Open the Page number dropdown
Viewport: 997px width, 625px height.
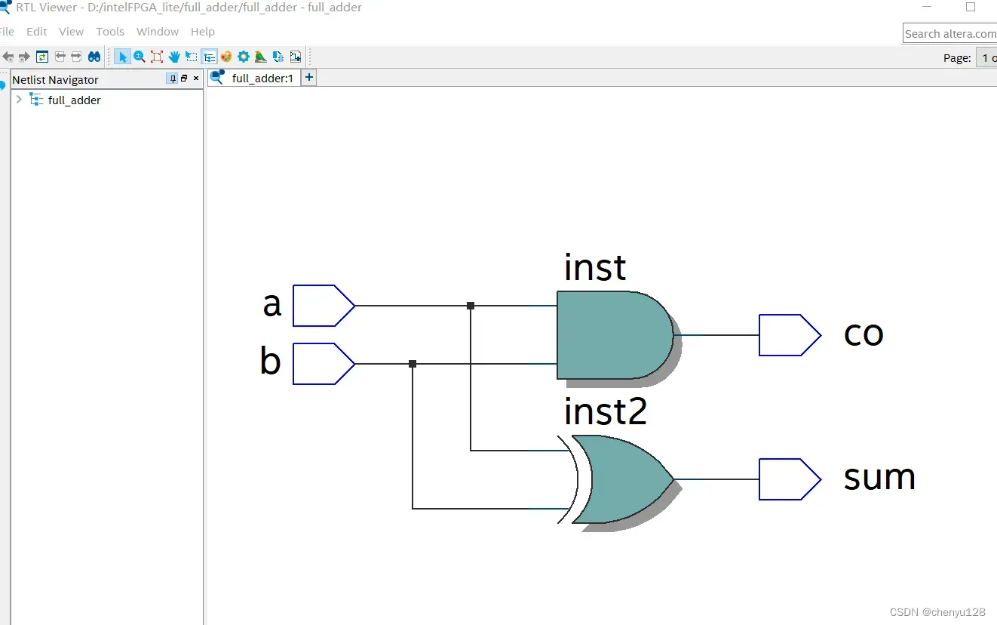[x=986, y=57]
